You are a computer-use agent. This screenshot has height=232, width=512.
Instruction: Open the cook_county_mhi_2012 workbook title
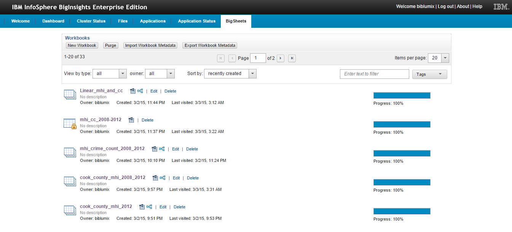coord(106,206)
